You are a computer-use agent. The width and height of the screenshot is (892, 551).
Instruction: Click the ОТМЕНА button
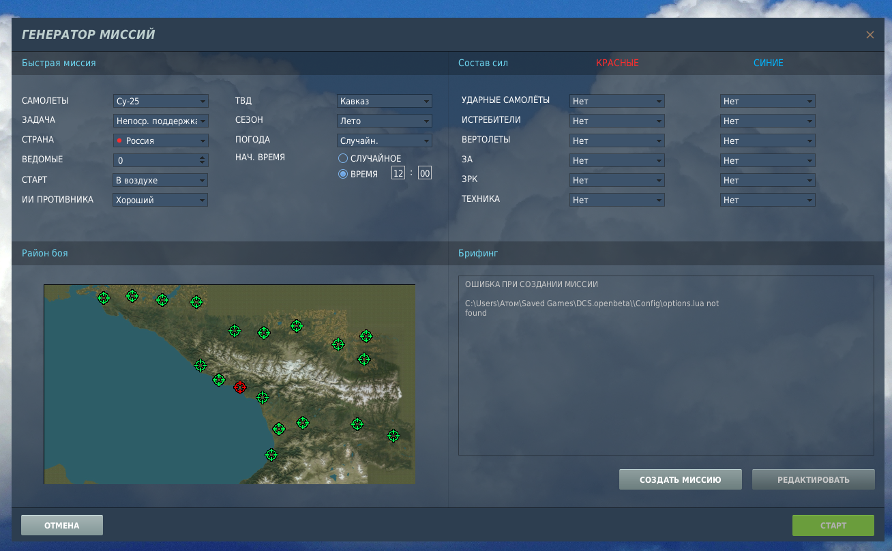(x=62, y=525)
